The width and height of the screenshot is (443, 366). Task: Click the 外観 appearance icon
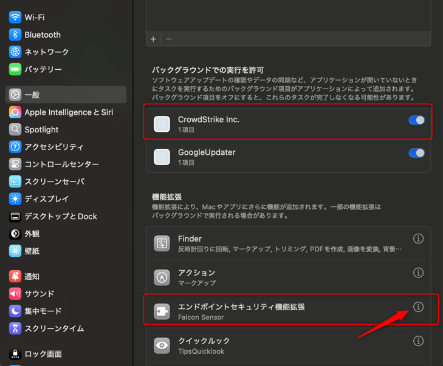(x=15, y=234)
